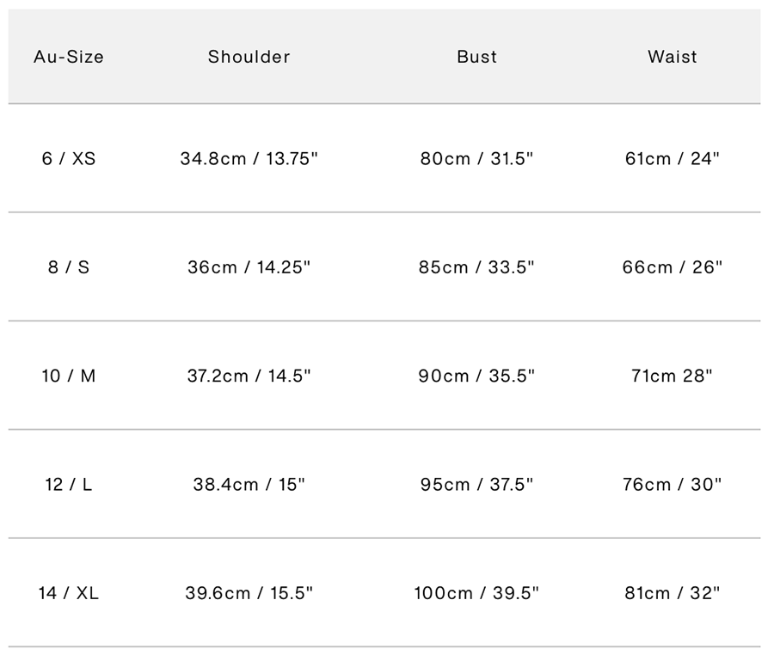Click the Au-Size column header

[x=69, y=57]
